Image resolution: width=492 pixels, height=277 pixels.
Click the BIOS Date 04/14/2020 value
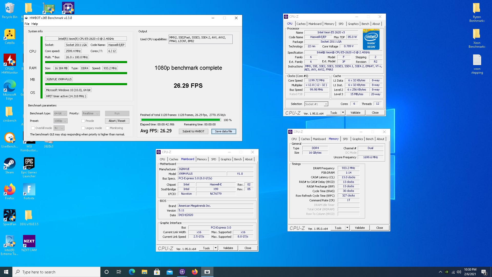[216, 215]
